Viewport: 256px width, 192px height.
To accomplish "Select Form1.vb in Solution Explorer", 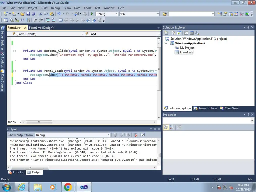I will click(x=186, y=52).
